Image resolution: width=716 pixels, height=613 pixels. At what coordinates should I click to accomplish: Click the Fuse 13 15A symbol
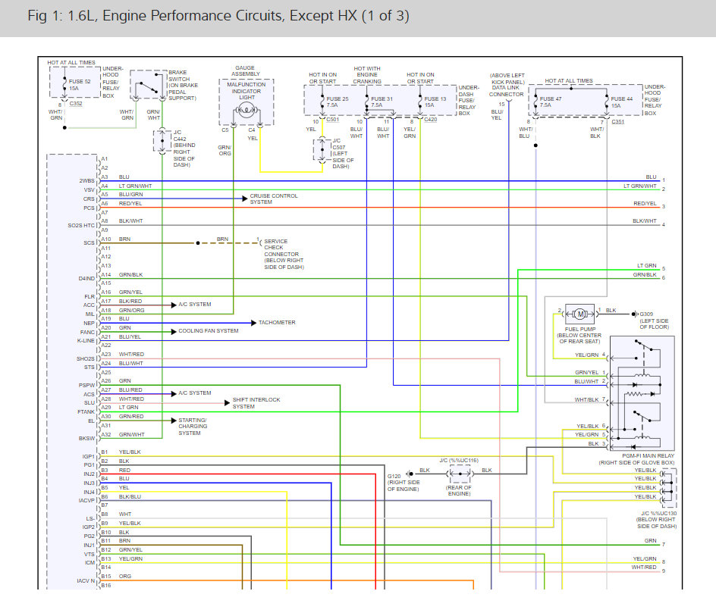click(419, 100)
